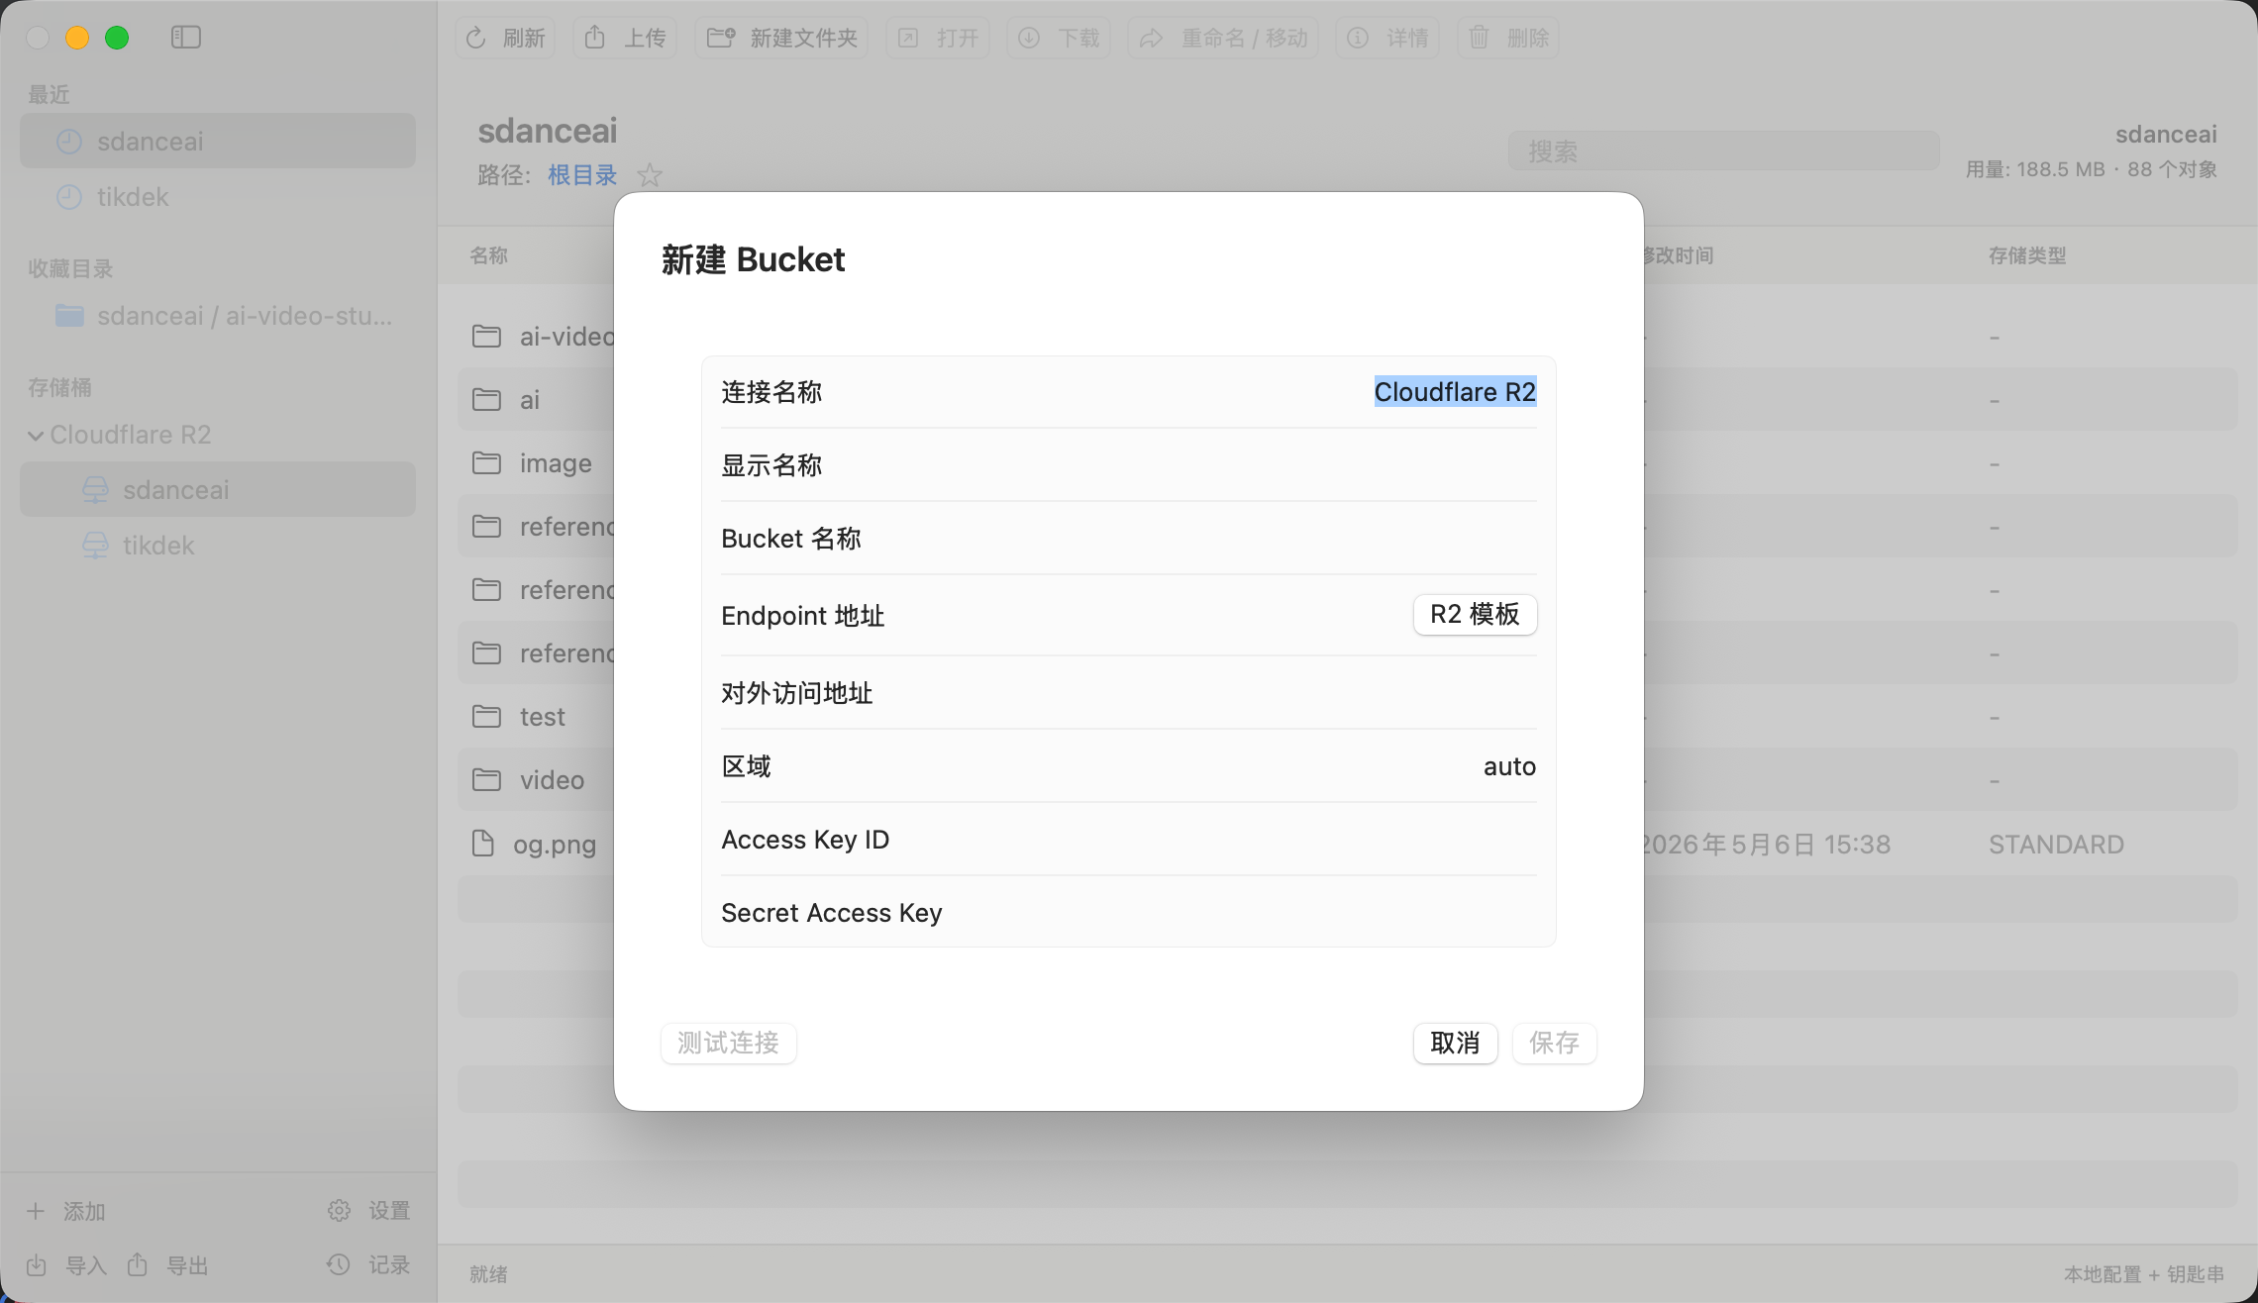The image size is (2258, 1303).
Task: Click the new folder icon
Action: tap(721, 38)
